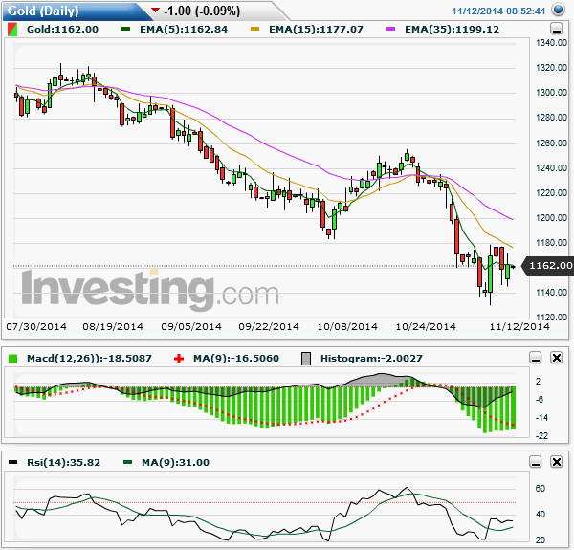Click the Rsi(14):35.82 label
The height and width of the screenshot is (550, 574).
(x=64, y=463)
